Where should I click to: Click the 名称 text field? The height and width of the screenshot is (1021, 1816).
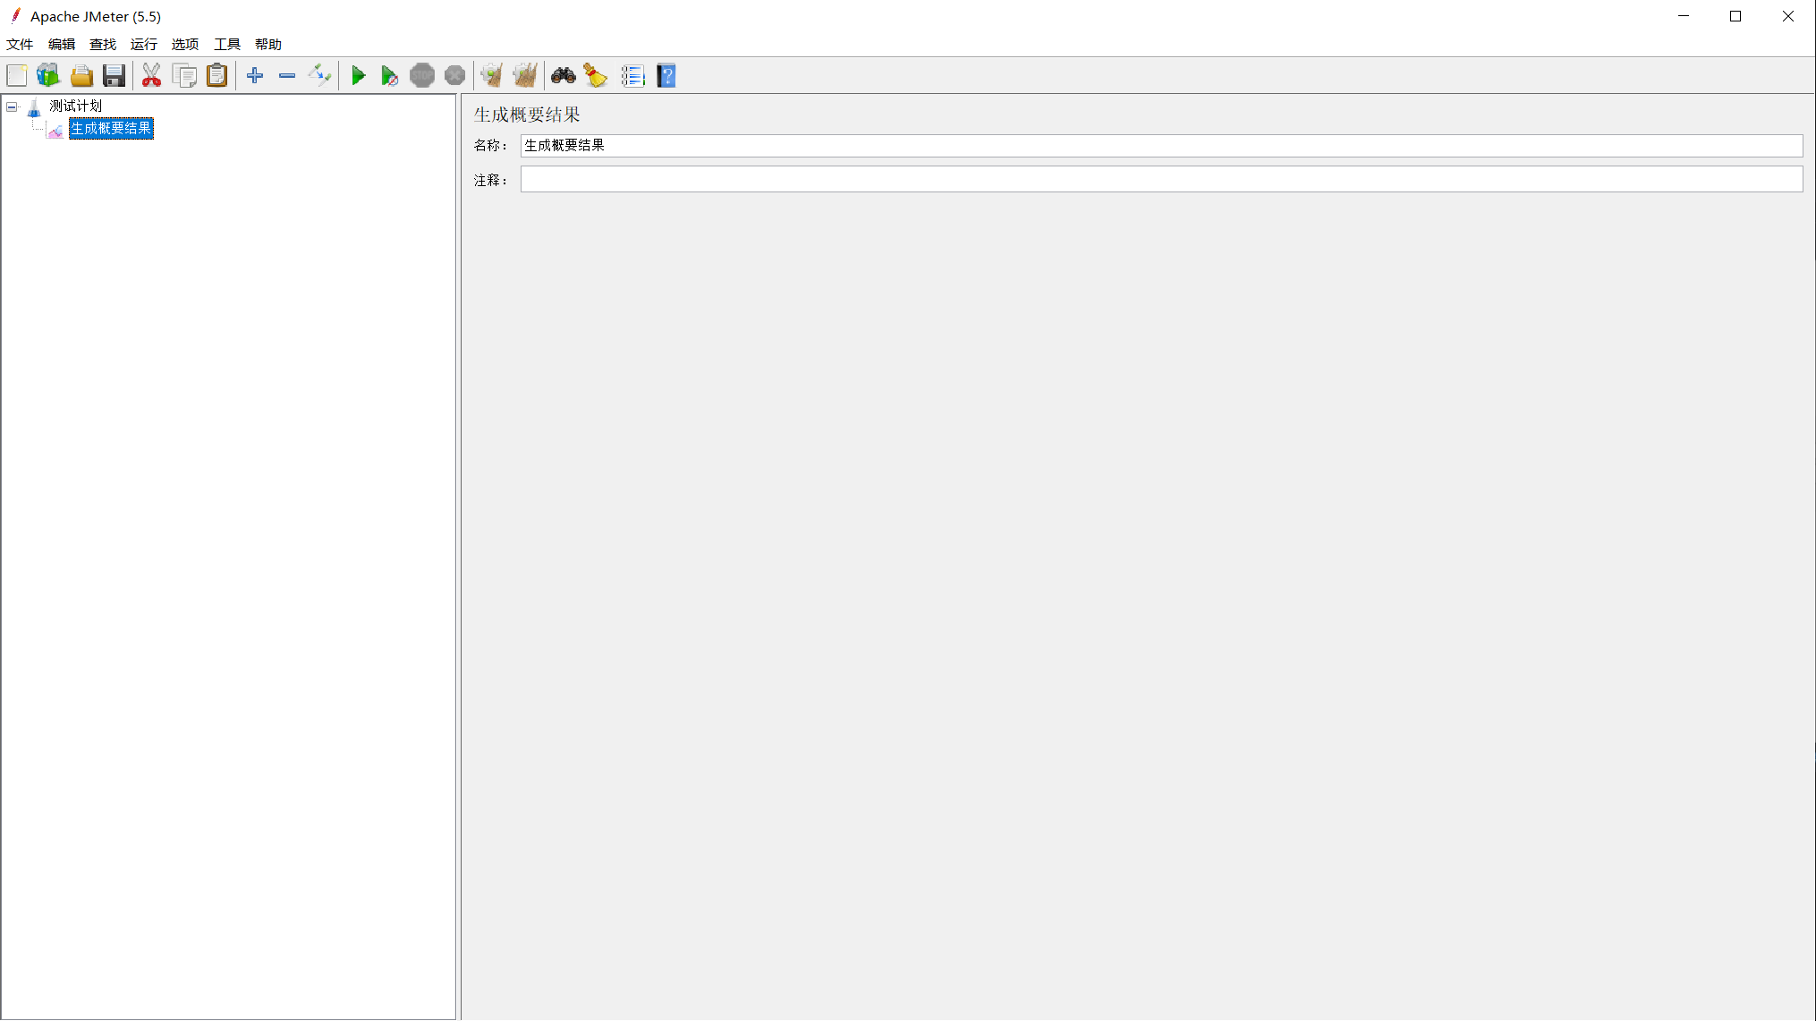(x=1160, y=146)
